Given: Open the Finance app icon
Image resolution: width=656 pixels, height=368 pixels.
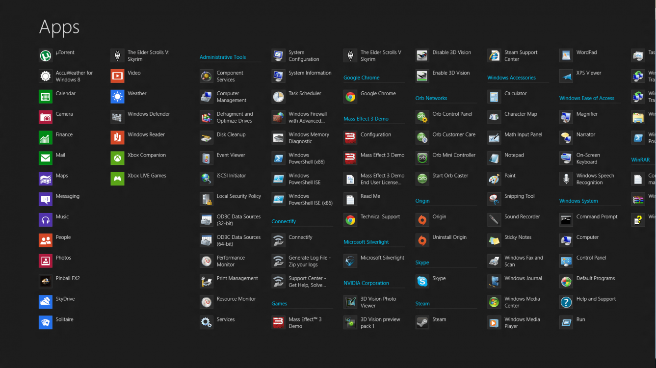Looking at the screenshot, I should (x=46, y=138).
